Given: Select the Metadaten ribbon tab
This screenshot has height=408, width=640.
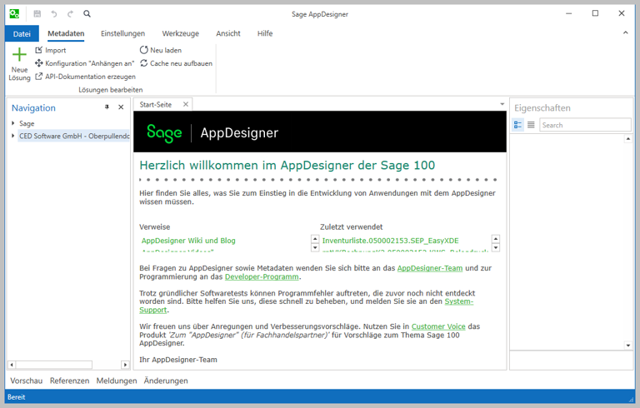Looking at the screenshot, I should 66,33.
